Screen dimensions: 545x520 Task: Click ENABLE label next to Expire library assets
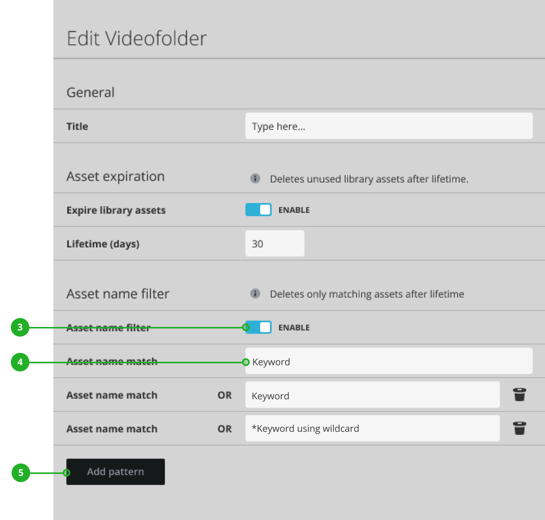click(294, 210)
